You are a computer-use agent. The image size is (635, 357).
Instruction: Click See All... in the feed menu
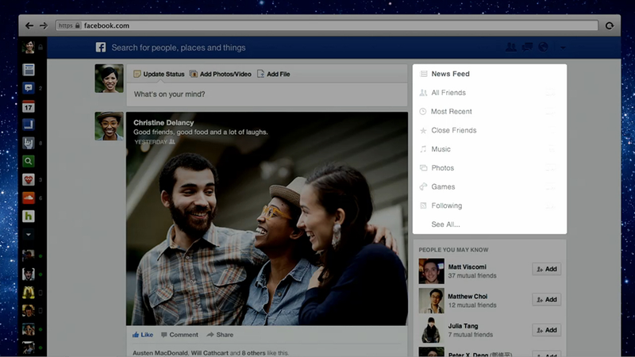pos(445,225)
